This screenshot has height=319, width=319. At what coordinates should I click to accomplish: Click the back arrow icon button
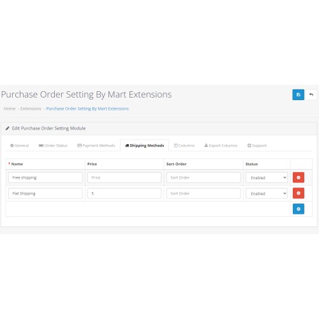click(311, 94)
